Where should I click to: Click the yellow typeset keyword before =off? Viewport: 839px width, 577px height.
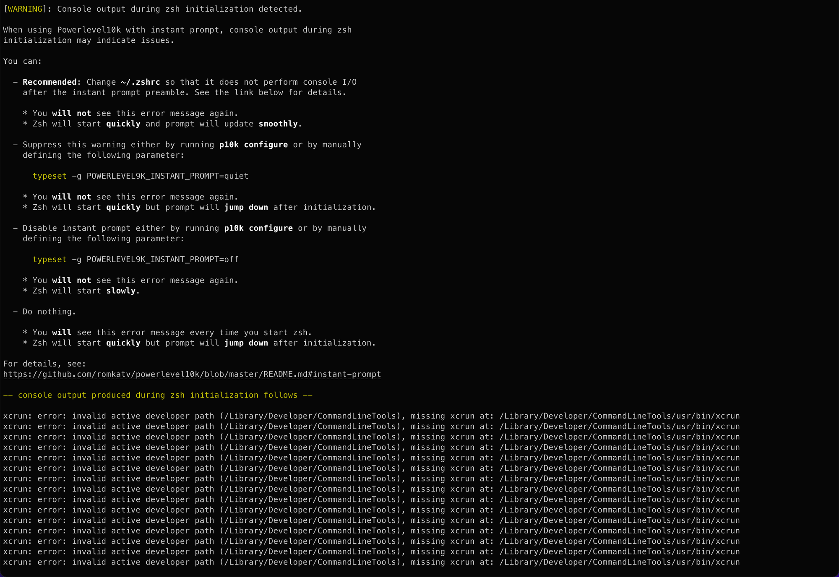coord(50,260)
